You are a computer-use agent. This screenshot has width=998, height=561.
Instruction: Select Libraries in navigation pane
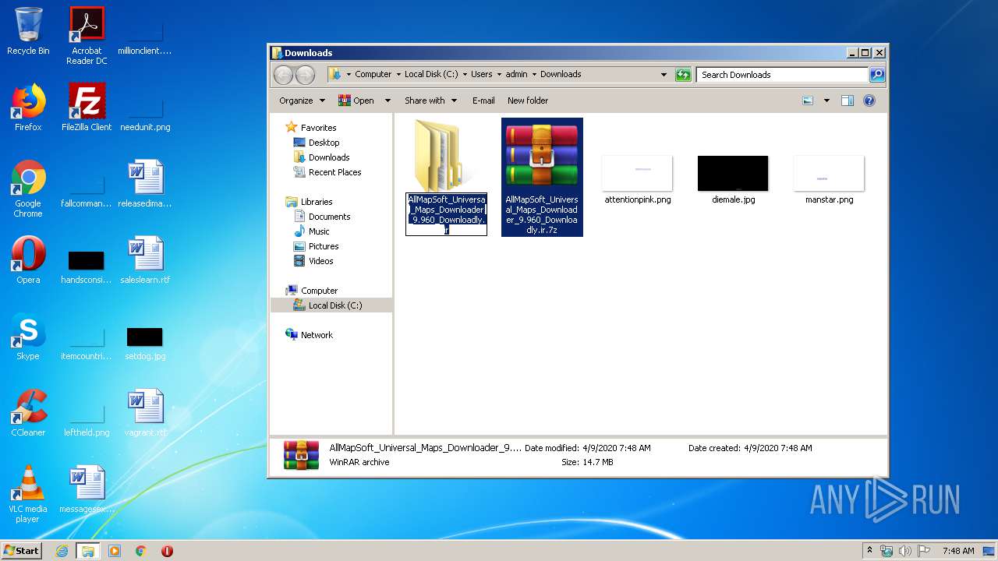point(309,202)
